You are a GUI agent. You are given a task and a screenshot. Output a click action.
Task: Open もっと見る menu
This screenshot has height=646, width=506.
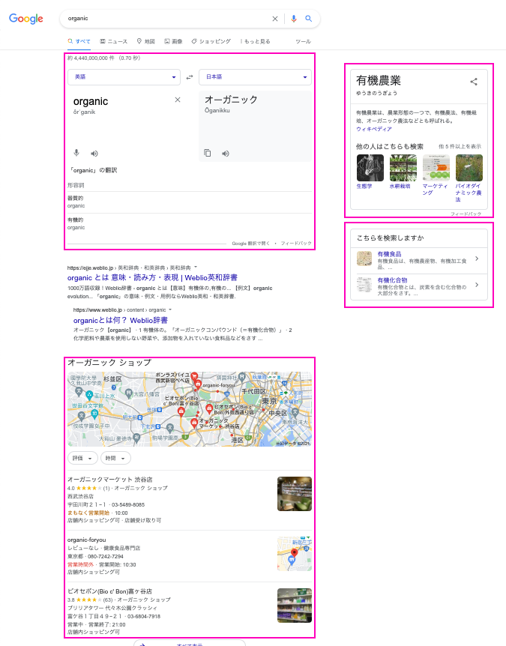256,41
